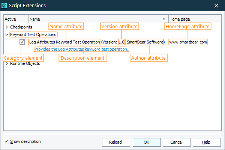Close the Script Extensions dialog
Image resolution: width=225 pixels, height=150 pixels.
click(x=216, y=6)
